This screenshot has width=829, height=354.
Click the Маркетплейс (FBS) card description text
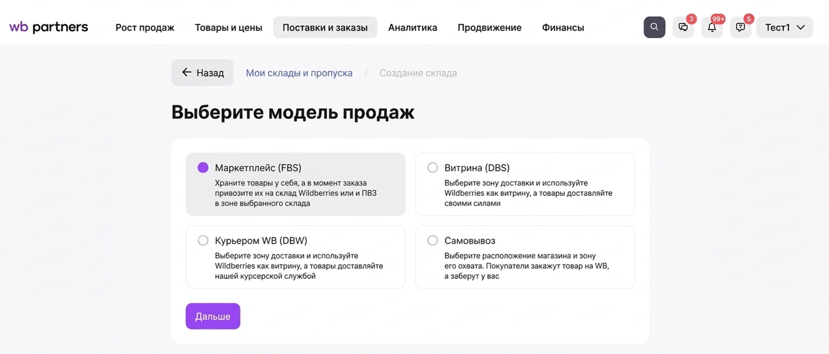coord(296,193)
